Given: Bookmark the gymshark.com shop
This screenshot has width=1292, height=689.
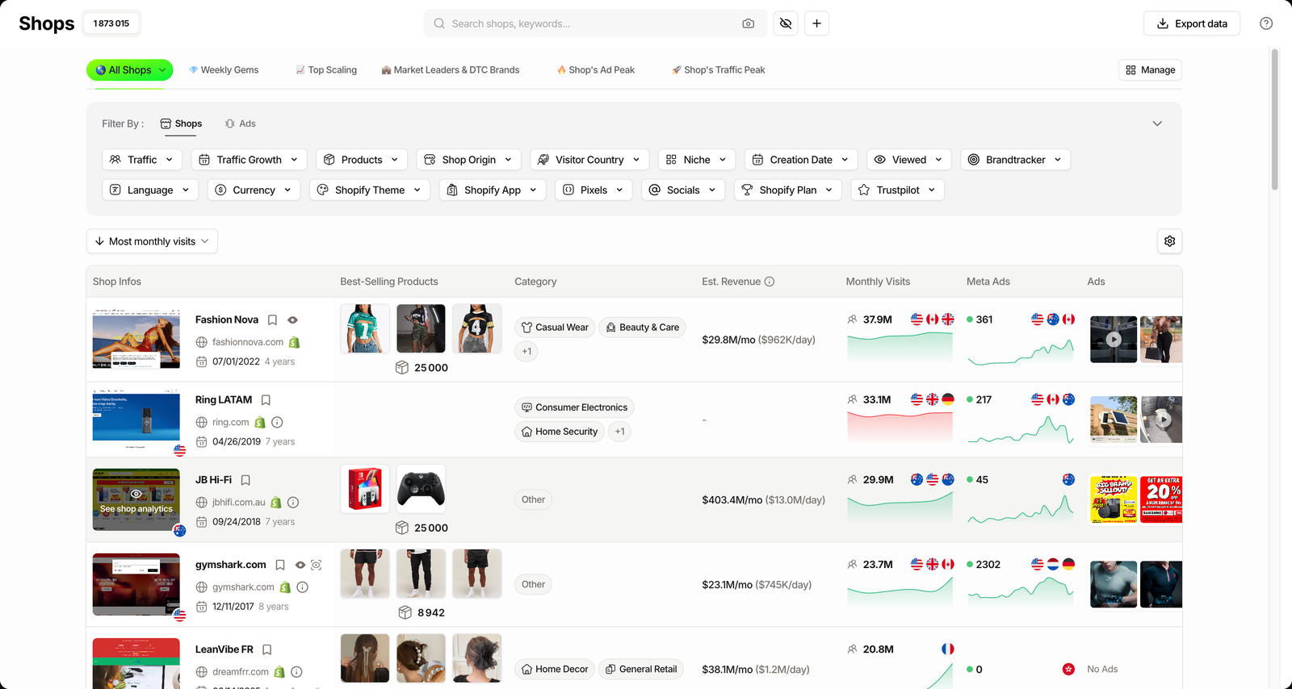Looking at the screenshot, I should pyautogui.click(x=279, y=565).
